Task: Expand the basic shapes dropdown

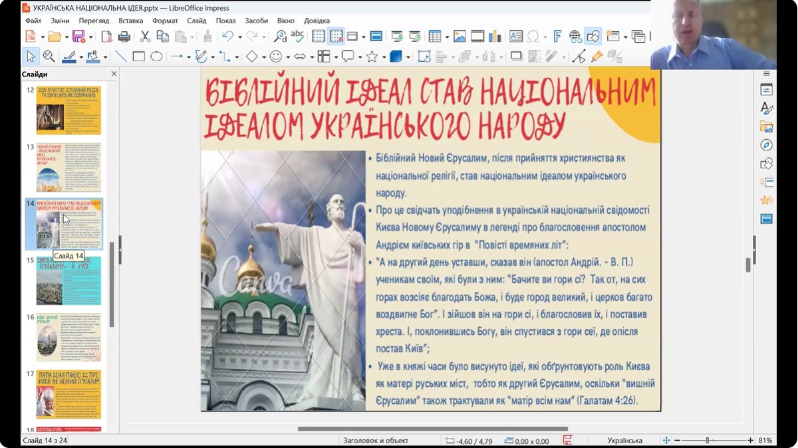Action: point(263,57)
